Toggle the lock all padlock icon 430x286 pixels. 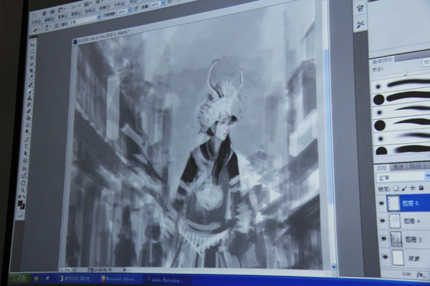(421, 187)
